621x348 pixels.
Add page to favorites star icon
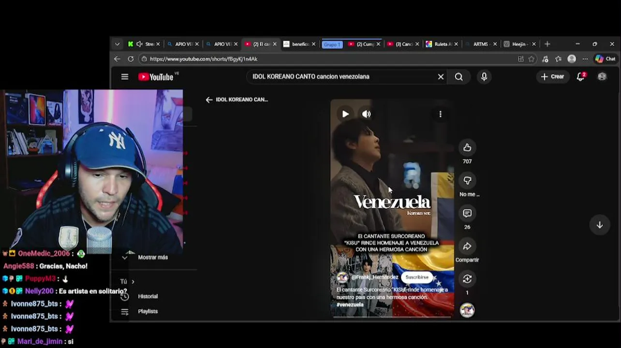tap(532, 59)
